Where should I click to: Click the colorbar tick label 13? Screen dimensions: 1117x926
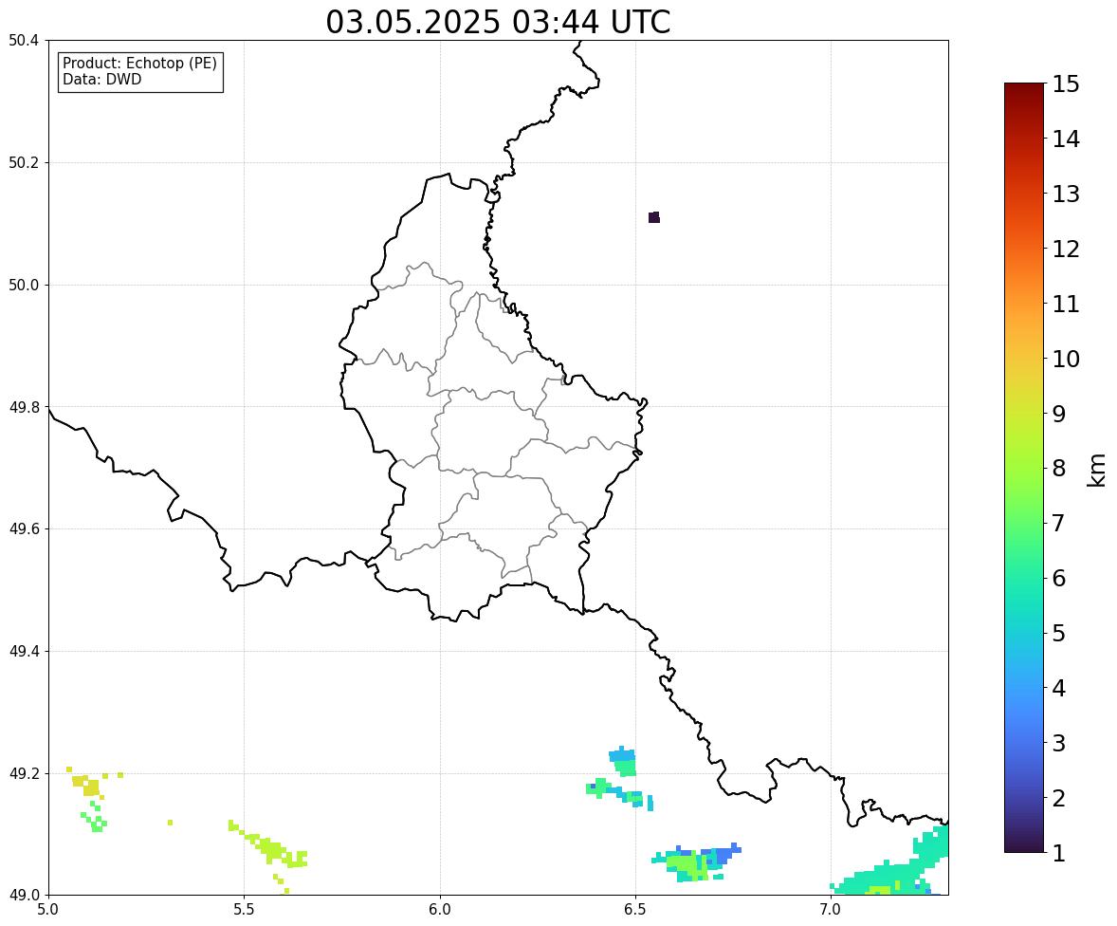click(x=1066, y=194)
